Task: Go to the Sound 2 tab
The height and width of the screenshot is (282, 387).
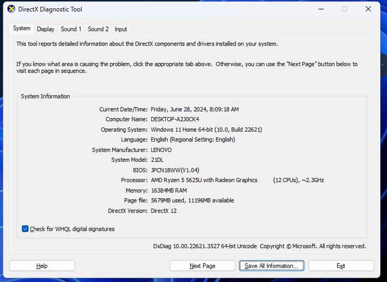Action: point(98,29)
